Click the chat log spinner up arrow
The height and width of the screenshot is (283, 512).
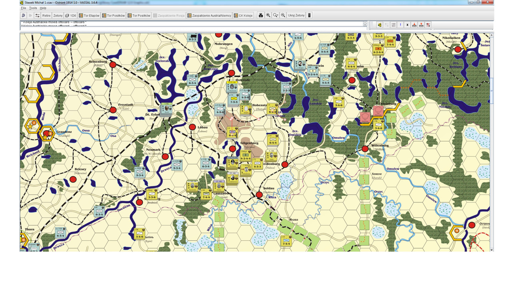tap(365, 23)
